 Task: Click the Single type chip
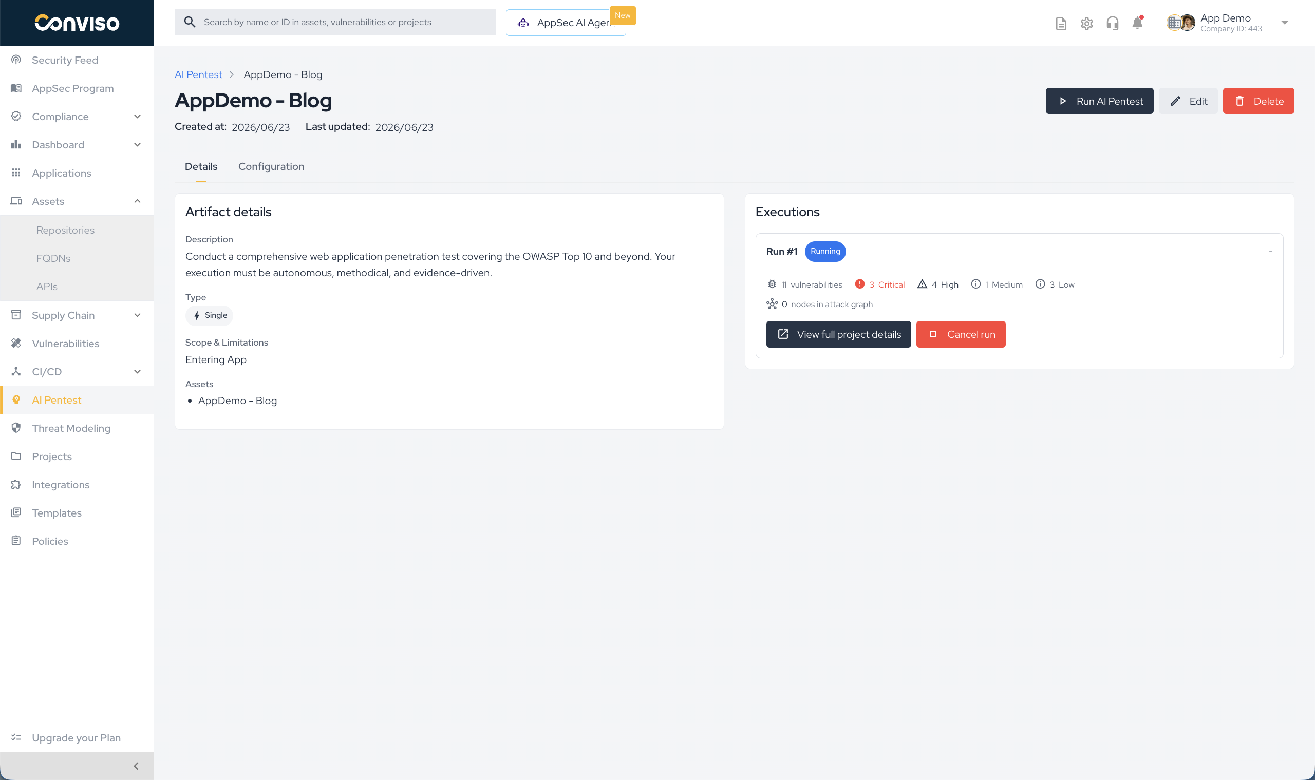[x=209, y=315]
